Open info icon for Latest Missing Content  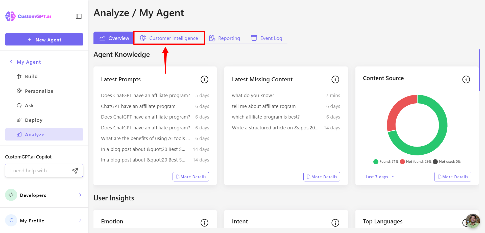(x=335, y=80)
